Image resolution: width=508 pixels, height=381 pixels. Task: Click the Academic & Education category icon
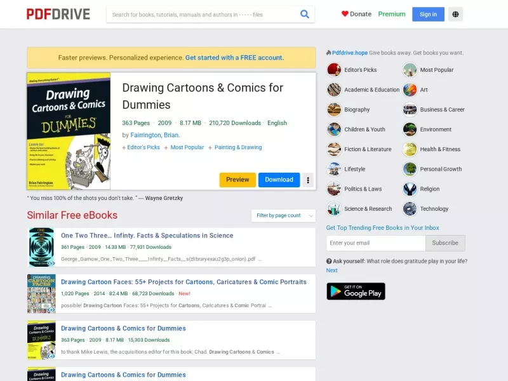click(334, 90)
